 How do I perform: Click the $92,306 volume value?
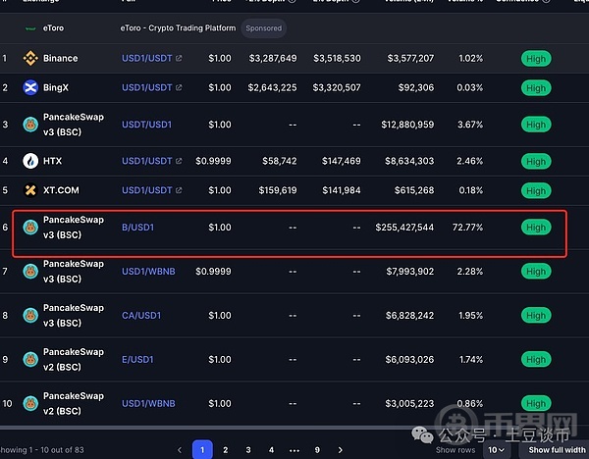click(416, 87)
